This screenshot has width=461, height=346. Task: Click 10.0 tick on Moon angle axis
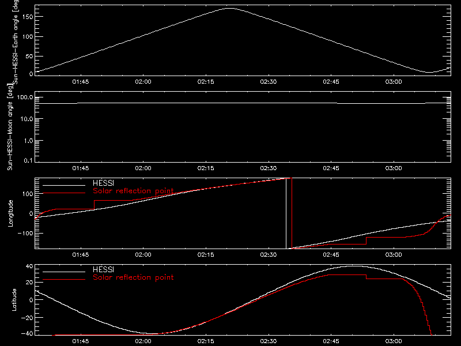coord(27,119)
